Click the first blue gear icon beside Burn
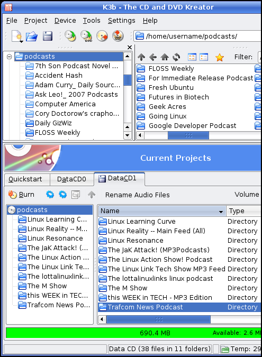This screenshot has width=262, height=357. (x=50, y=195)
